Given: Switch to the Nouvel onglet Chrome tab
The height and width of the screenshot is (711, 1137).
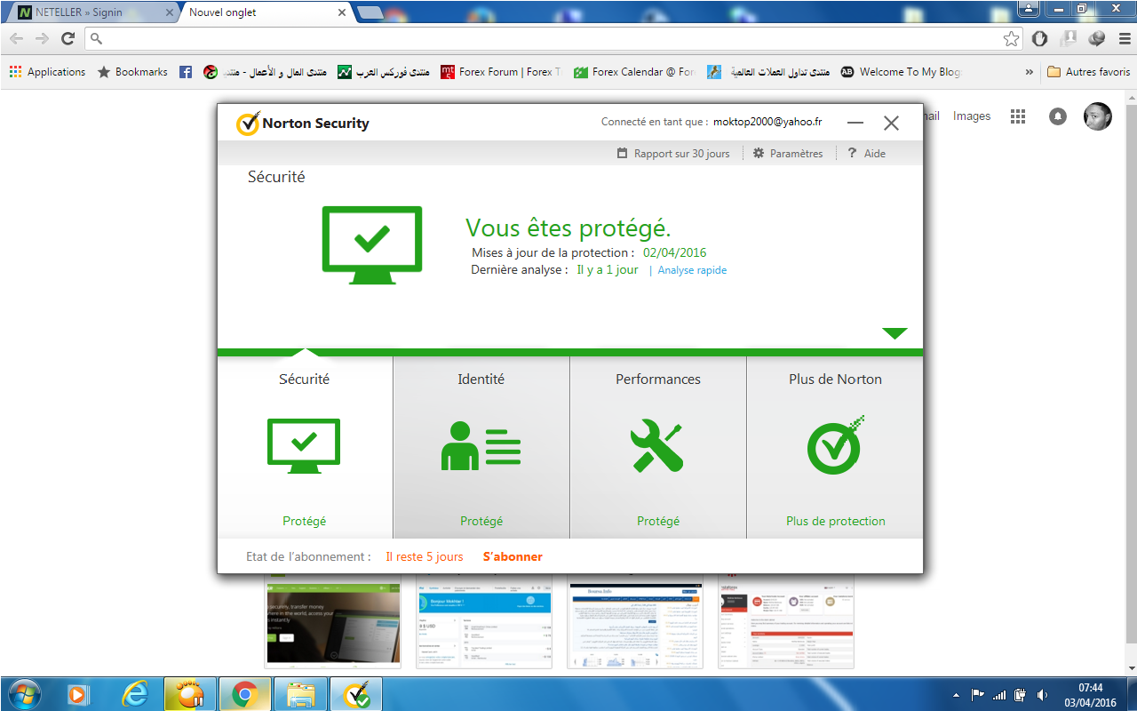Looking at the screenshot, I should point(265,12).
